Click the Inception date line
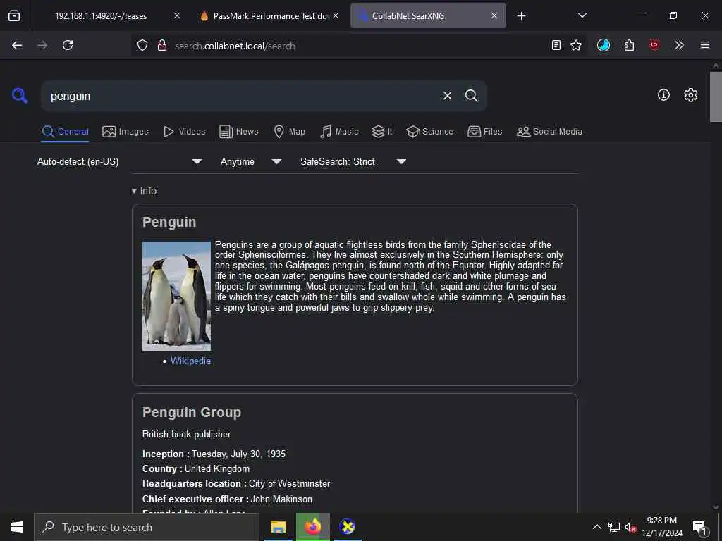The image size is (722, 541). coord(214,454)
